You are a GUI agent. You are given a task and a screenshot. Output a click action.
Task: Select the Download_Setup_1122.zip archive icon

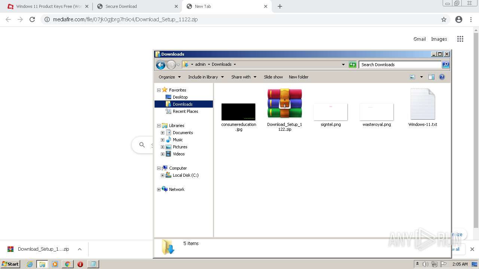[284, 103]
